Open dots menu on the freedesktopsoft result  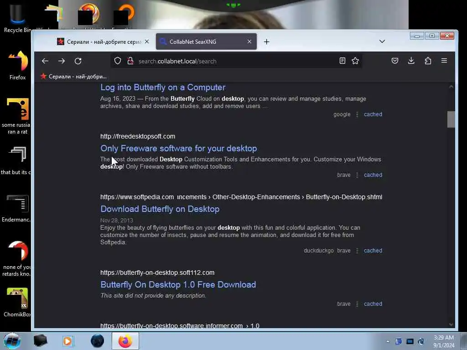(357, 175)
